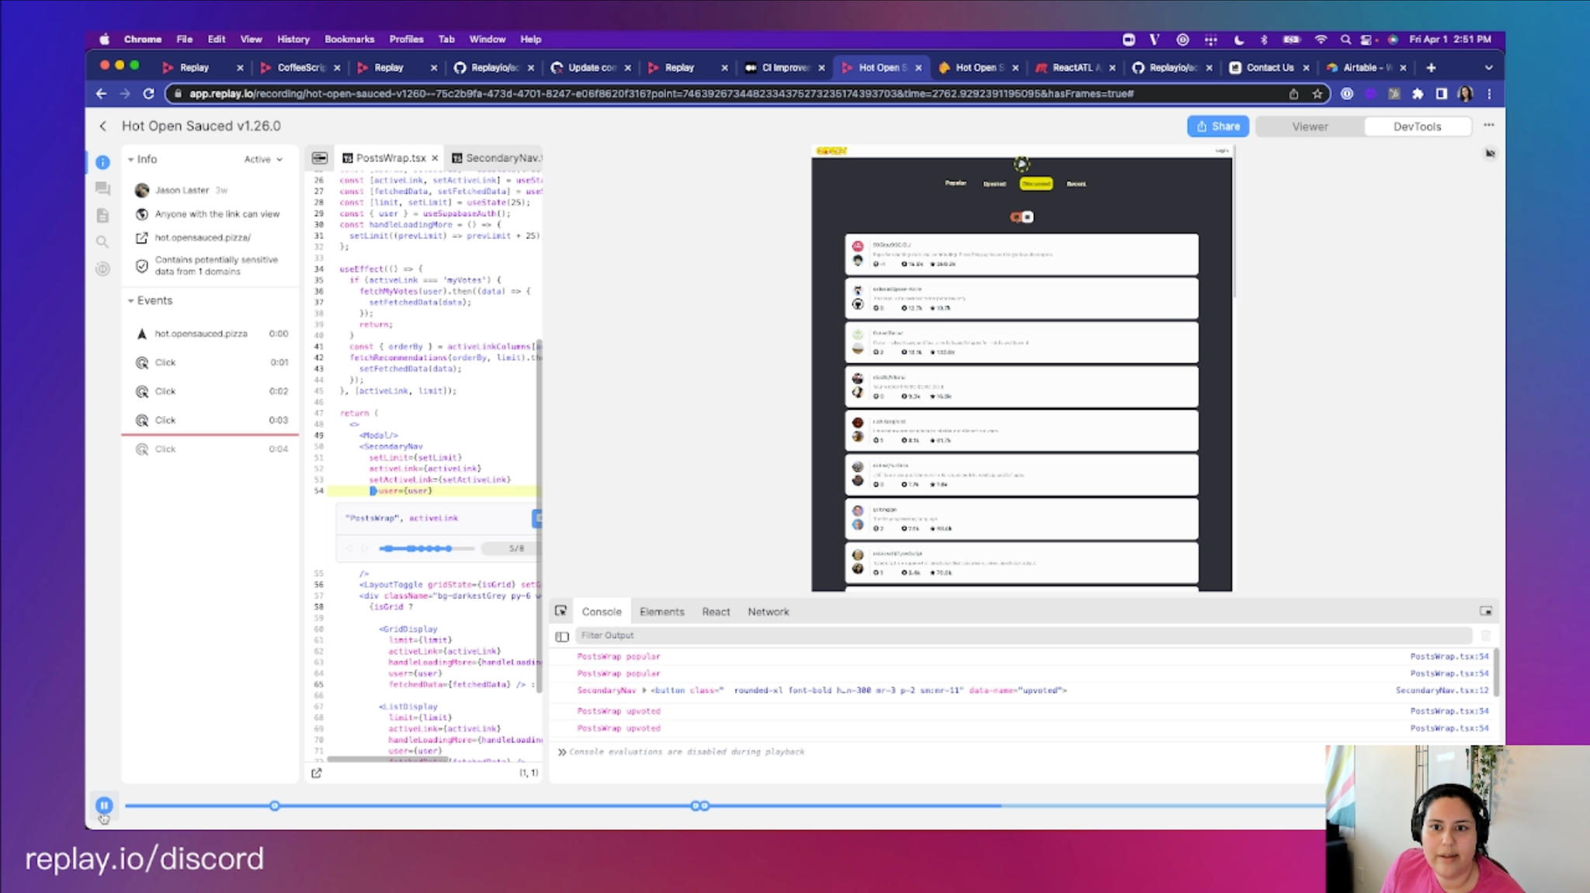Open the SecondaryNav editor tab
The image size is (1590, 893).
pos(495,157)
